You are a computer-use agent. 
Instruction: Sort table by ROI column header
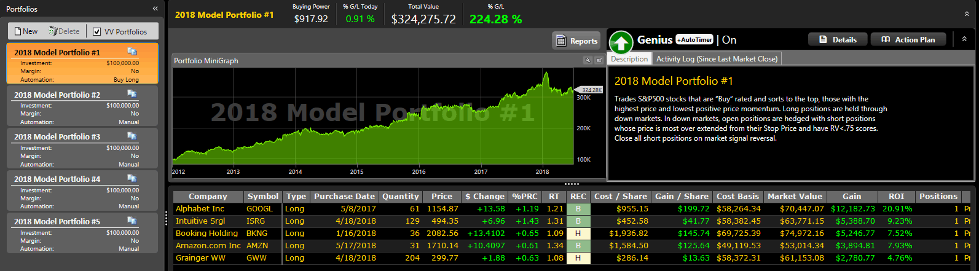(x=896, y=197)
